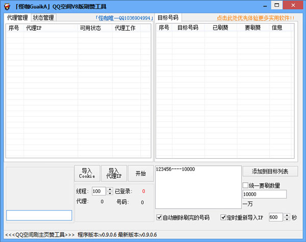Click the 一万 label under quantity field
306x242 pixels.
[x=248, y=204]
